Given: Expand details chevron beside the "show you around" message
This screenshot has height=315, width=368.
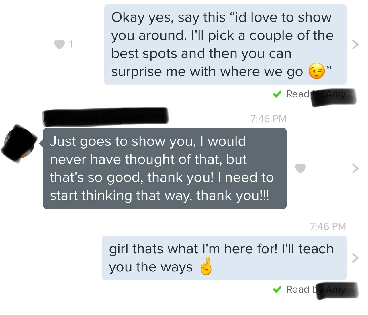Looking at the screenshot, I should point(355,44).
